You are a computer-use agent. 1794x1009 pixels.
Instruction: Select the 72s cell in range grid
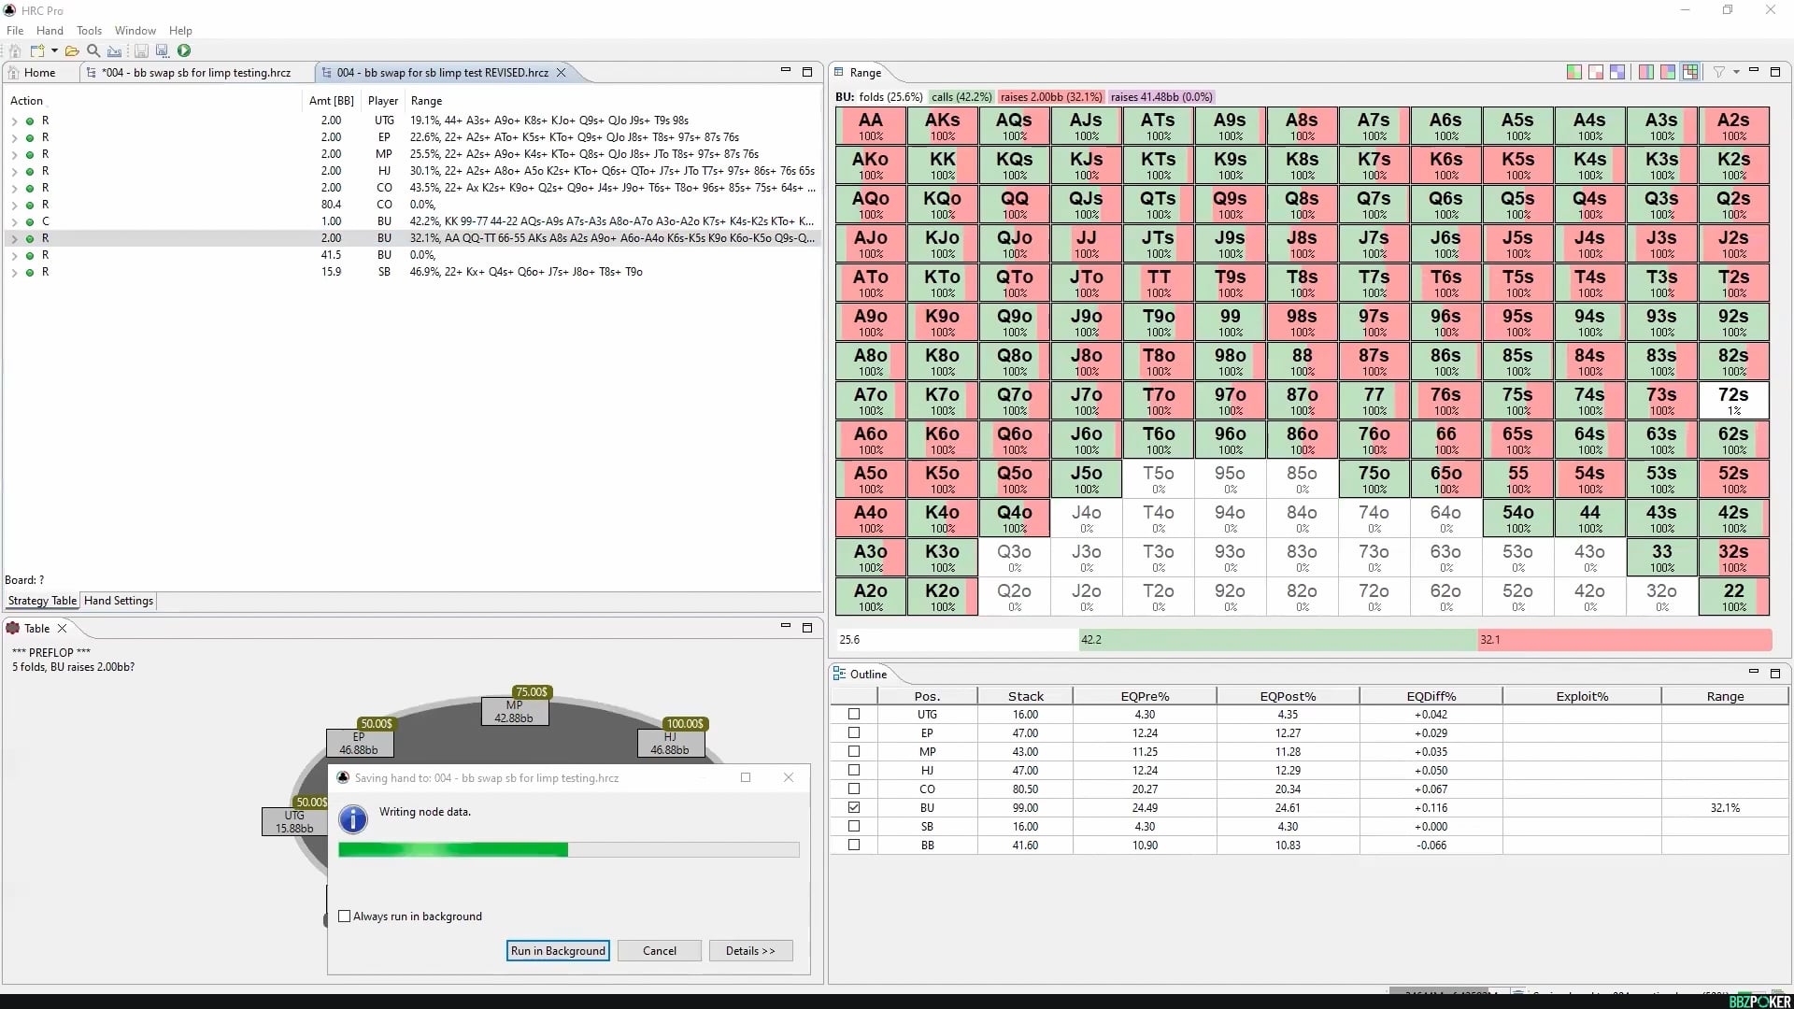pyautogui.click(x=1733, y=400)
